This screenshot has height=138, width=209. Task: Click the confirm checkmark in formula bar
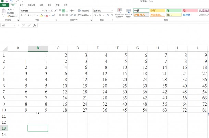click(x=29, y=25)
